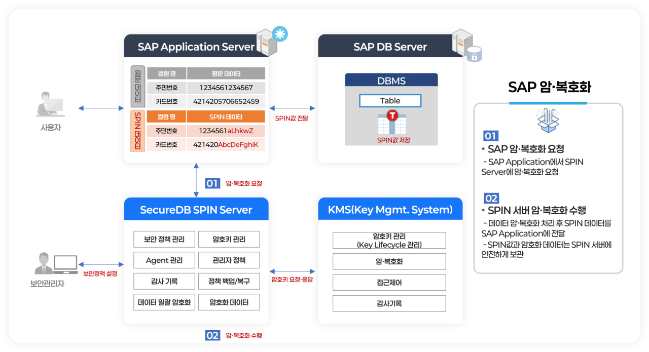This screenshot has height=352, width=649.
Task: Select the 암호화 데이터 box
Action: click(x=229, y=302)
